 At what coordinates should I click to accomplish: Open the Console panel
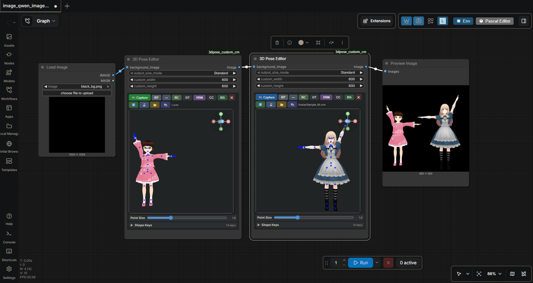pos(9,237)
